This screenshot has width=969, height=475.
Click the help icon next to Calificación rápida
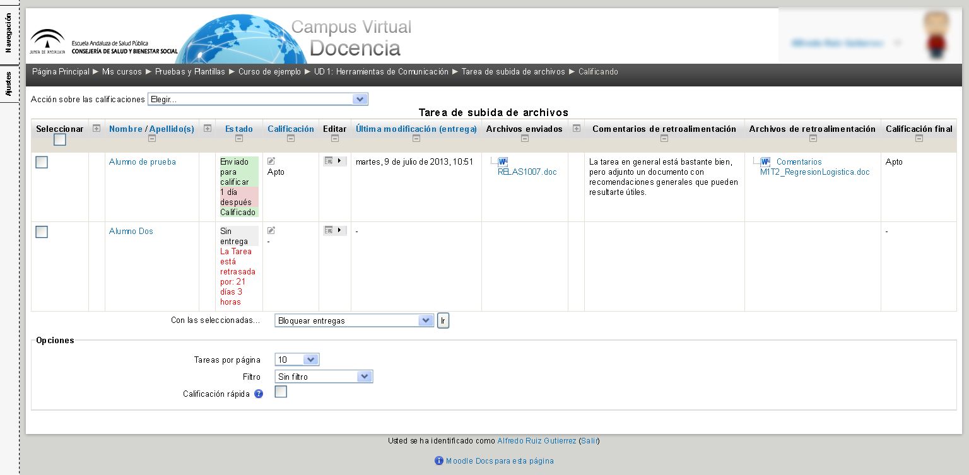pos(259,394)
